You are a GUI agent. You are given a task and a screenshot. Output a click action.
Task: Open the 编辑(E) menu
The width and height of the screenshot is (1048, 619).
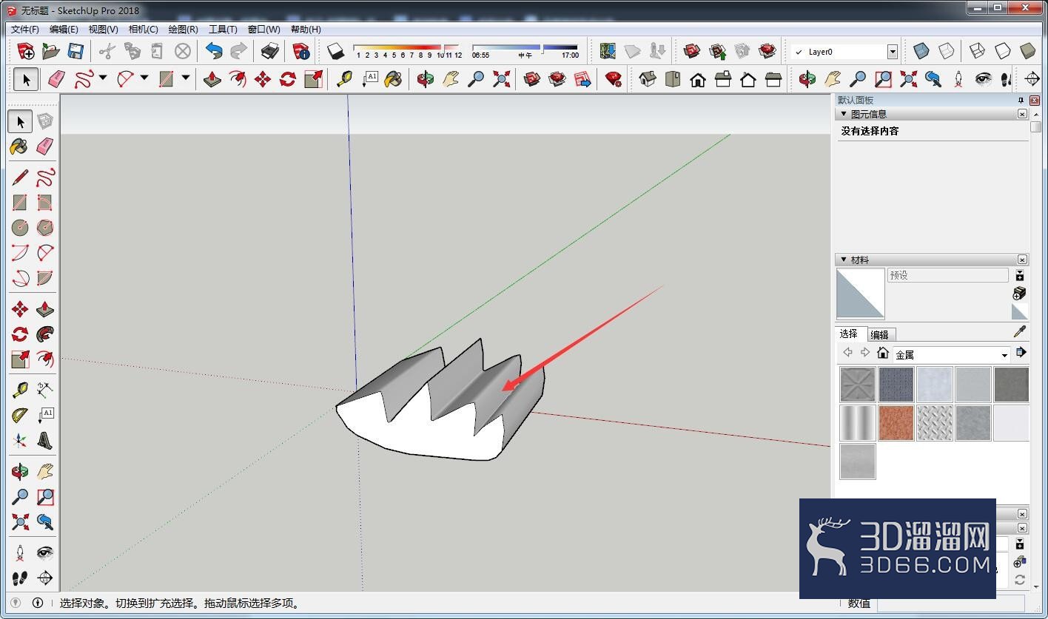tap(64, 30)
